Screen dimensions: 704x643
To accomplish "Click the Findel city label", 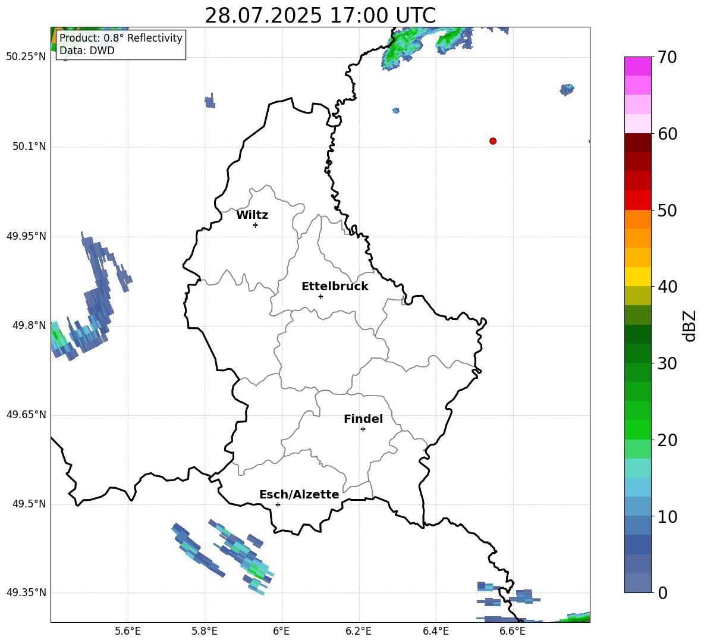I will pyautogui.click(x=363, y=419).
